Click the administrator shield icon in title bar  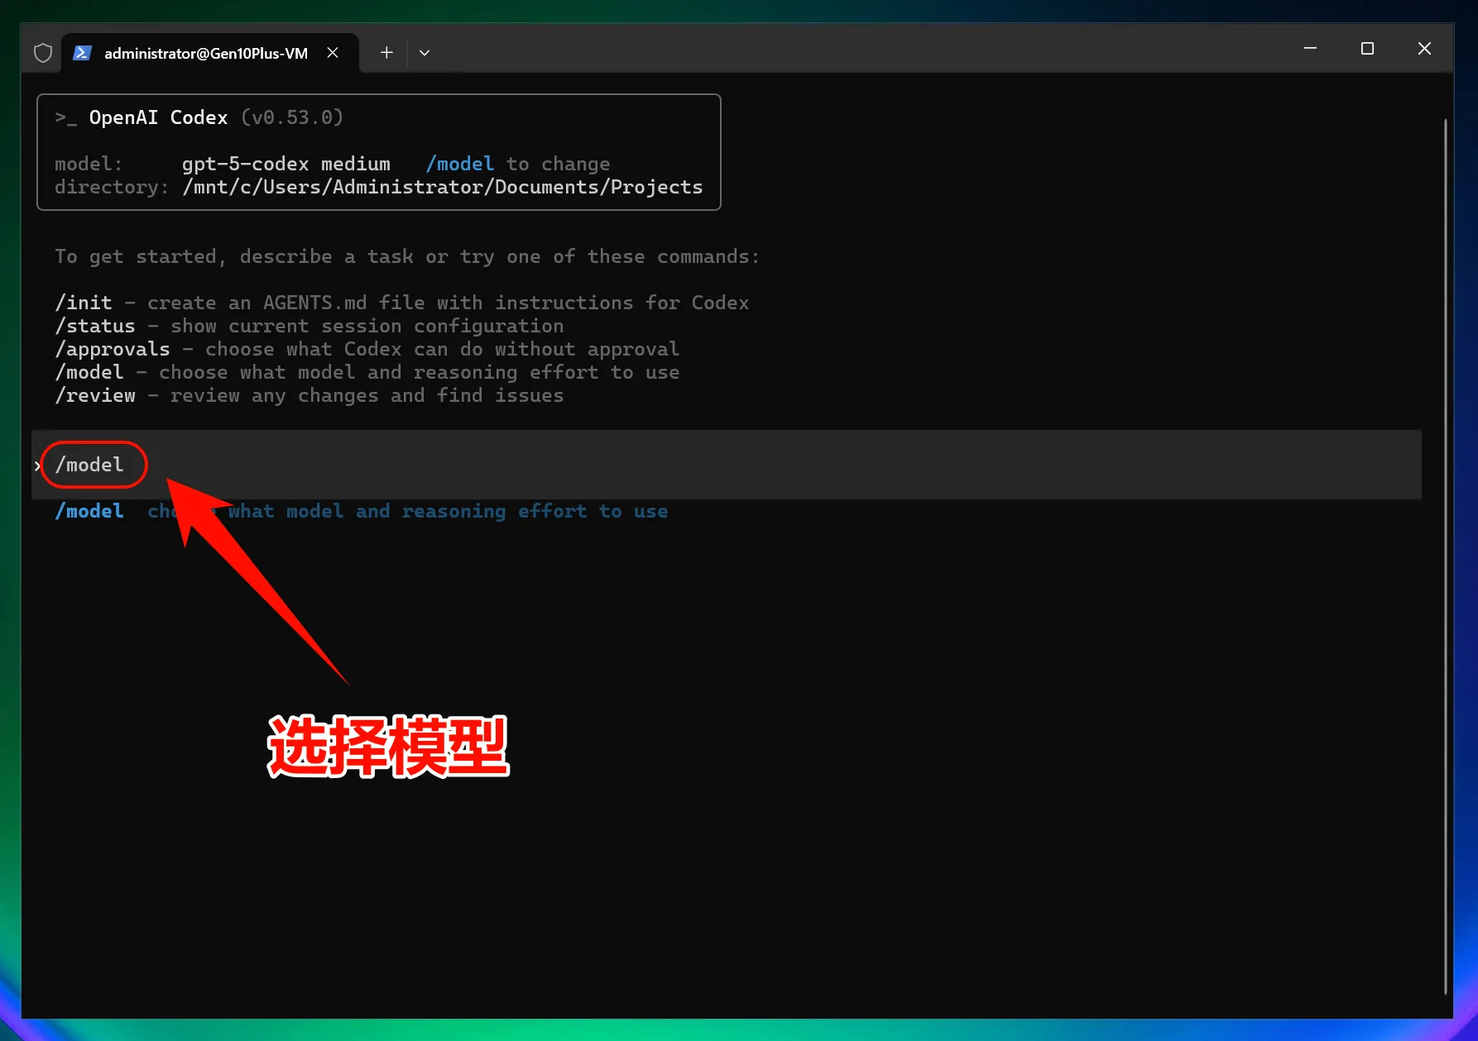pyautogui.click(x=43, y=53)
